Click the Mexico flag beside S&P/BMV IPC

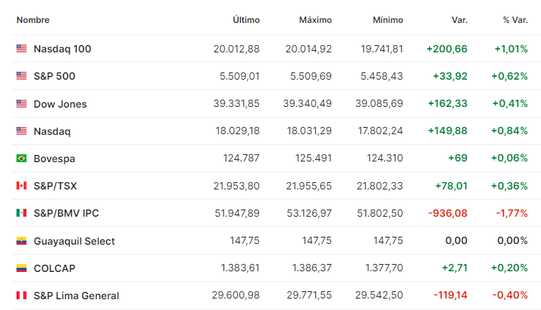(21, 213)
